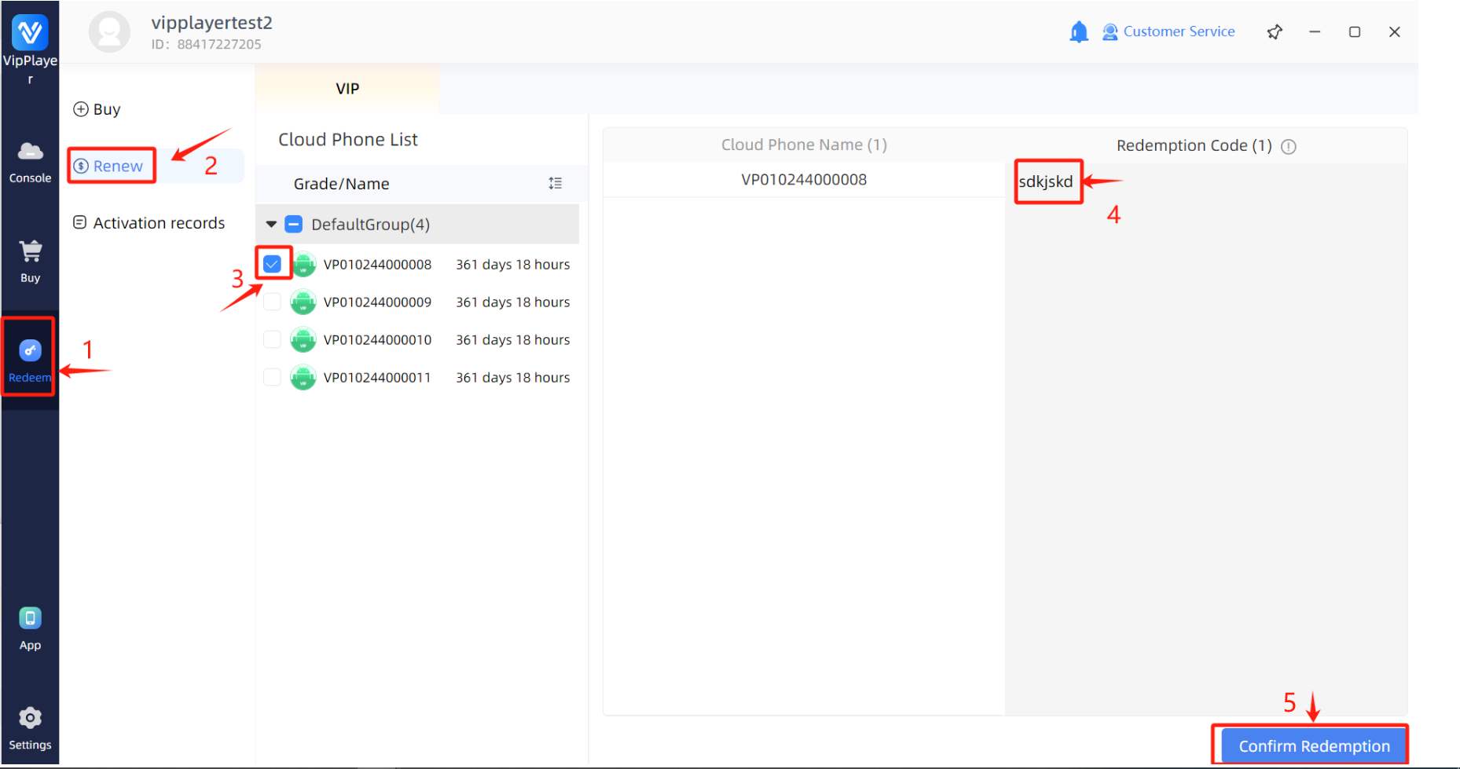1460x769 pixels.
Task: Open the Redeem sidebar icon
Action: [30, 351]
